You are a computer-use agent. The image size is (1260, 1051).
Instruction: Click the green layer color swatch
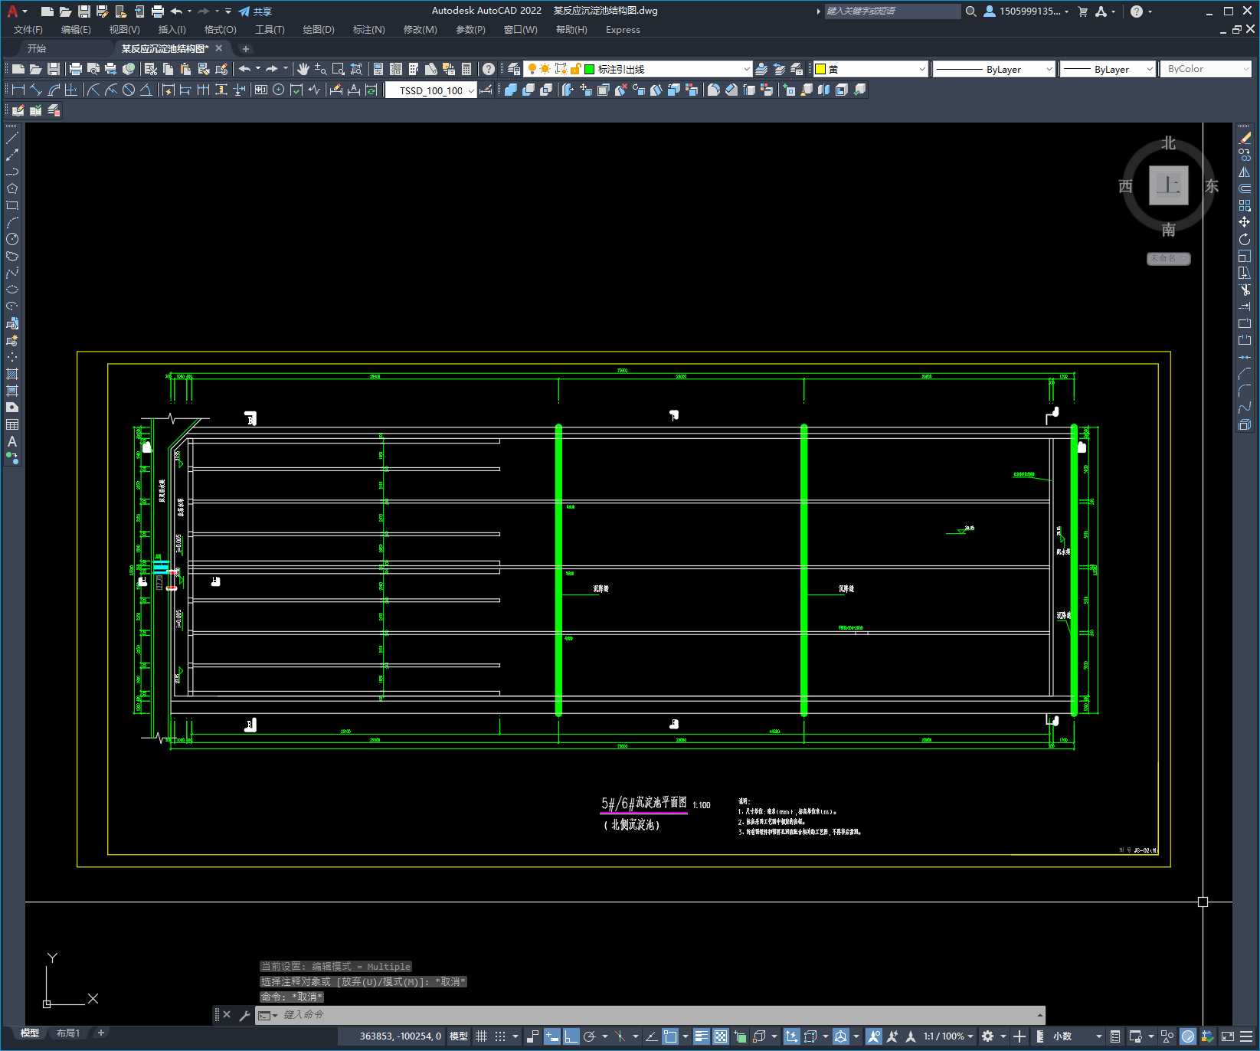coord(590,69)
